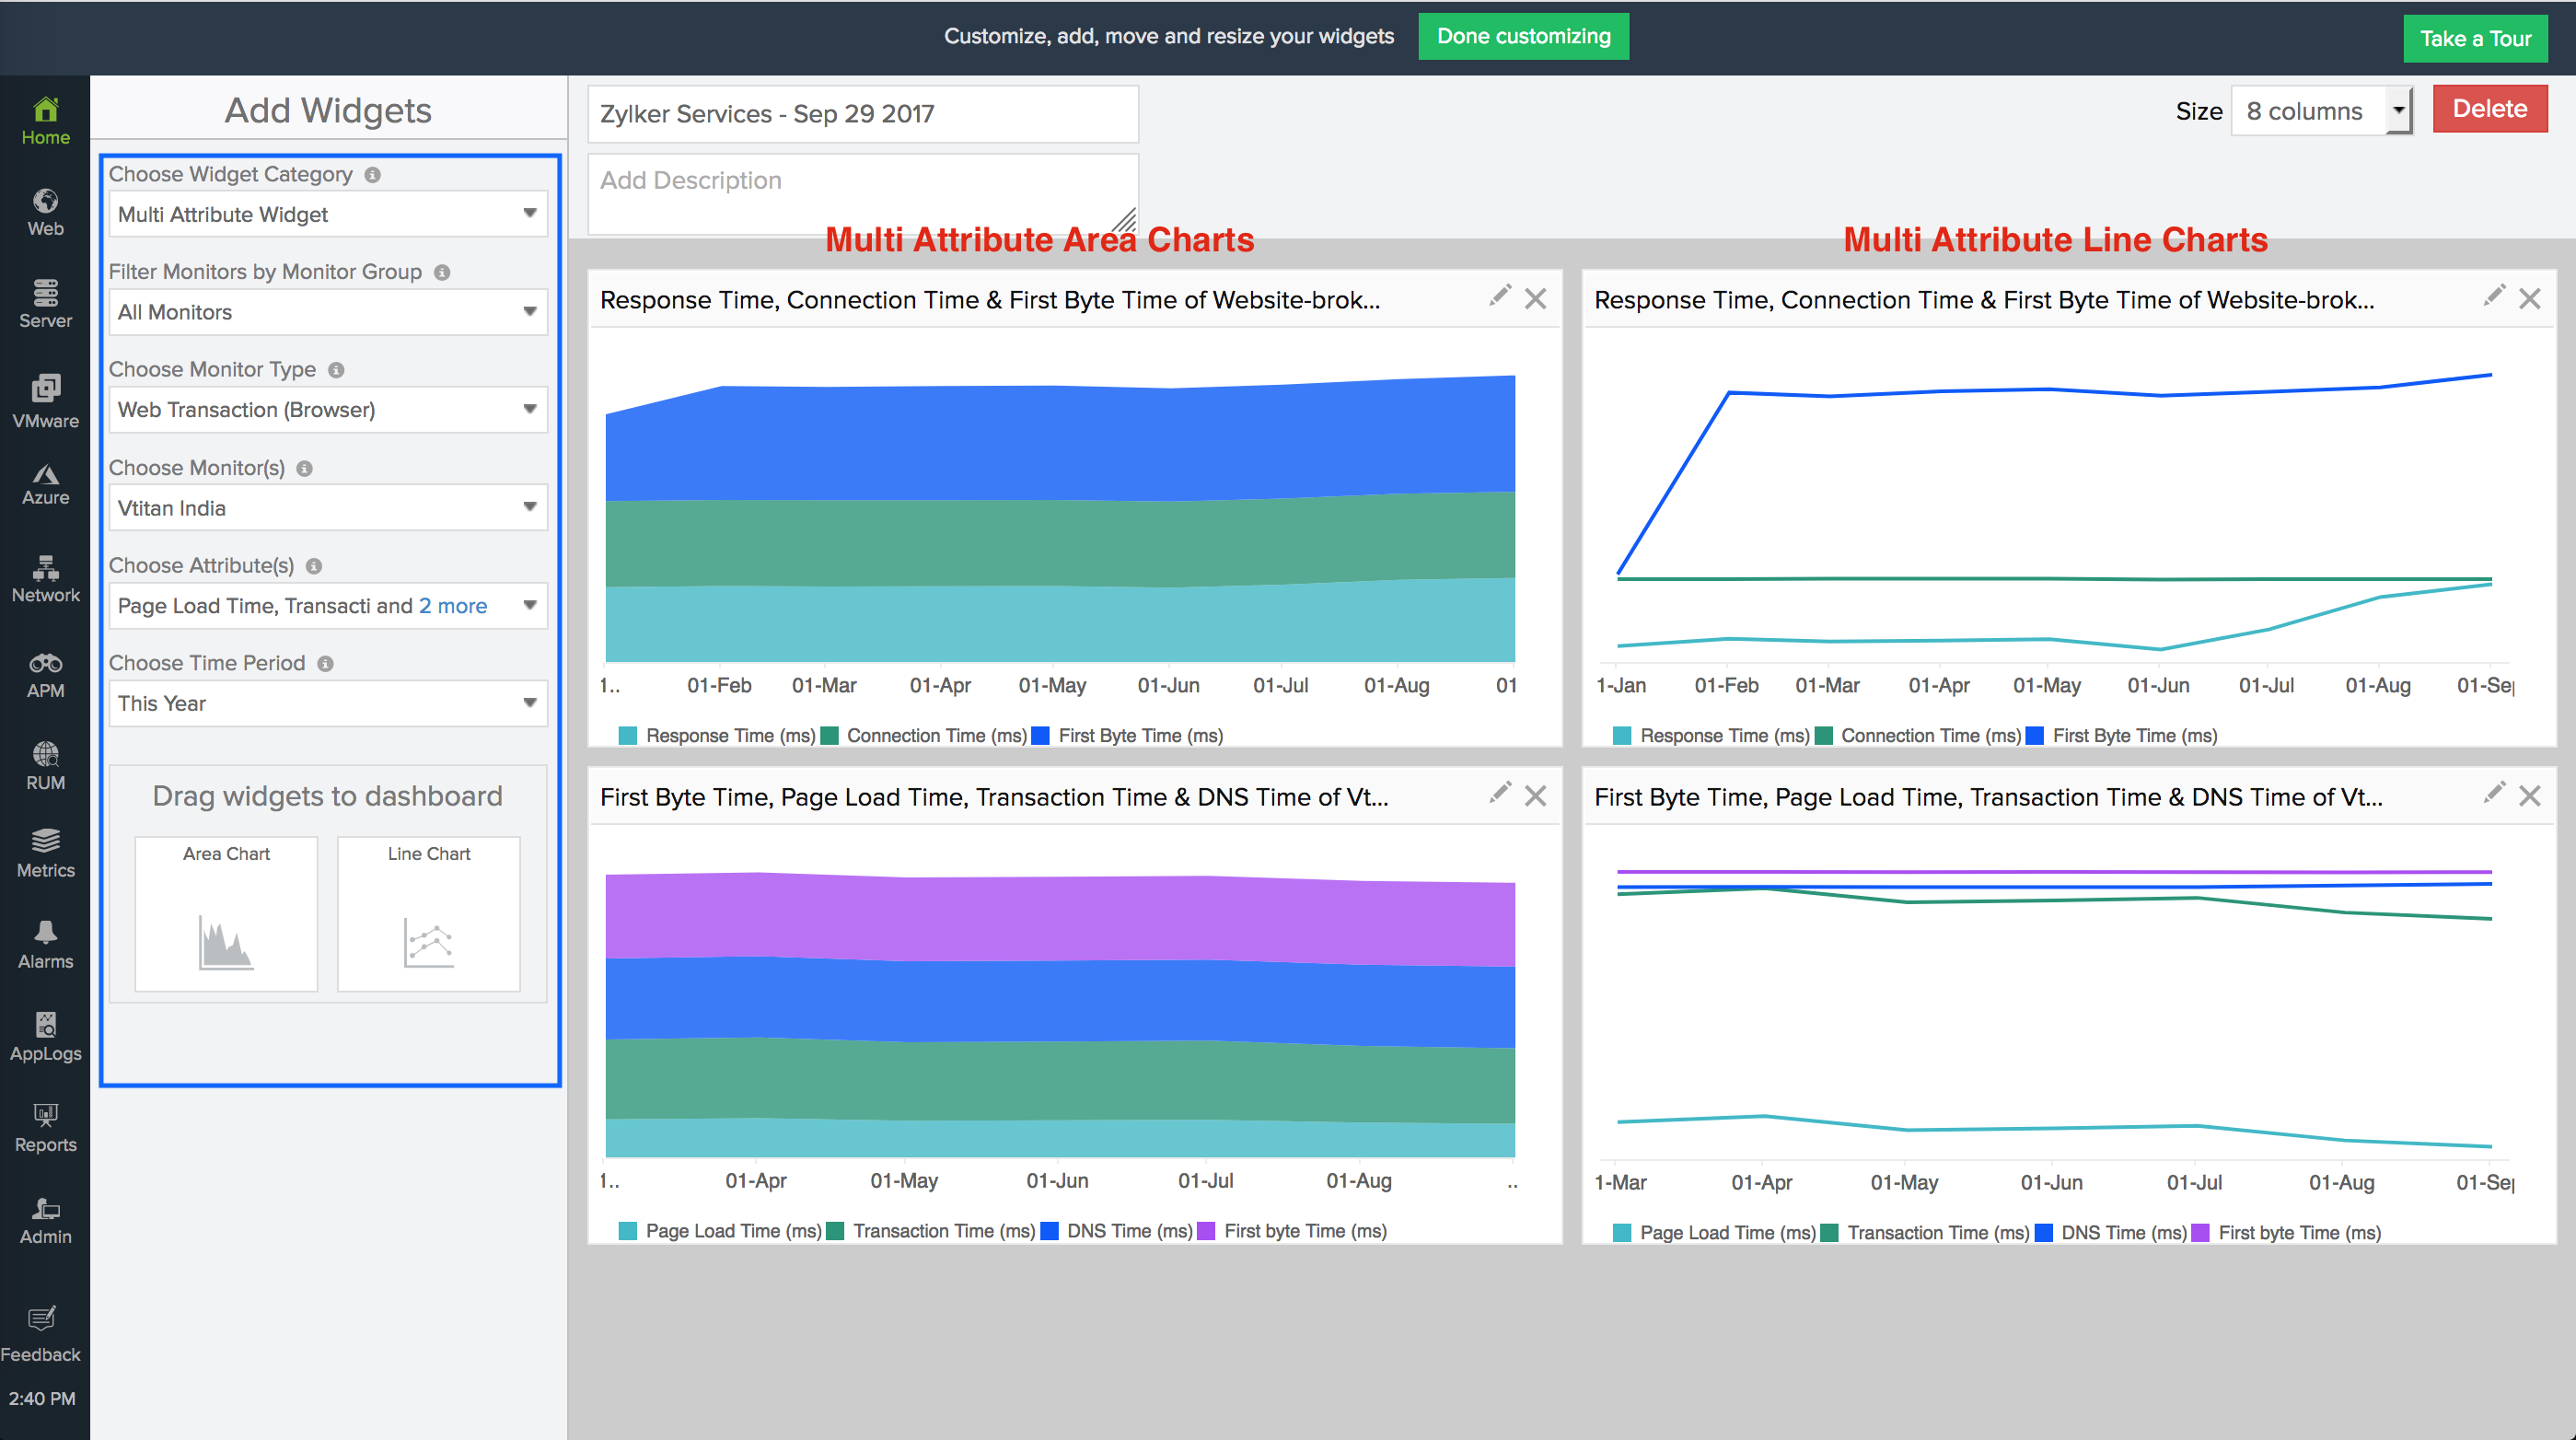Open the Choose Time Period dropdown

click(x=328, y=703)
